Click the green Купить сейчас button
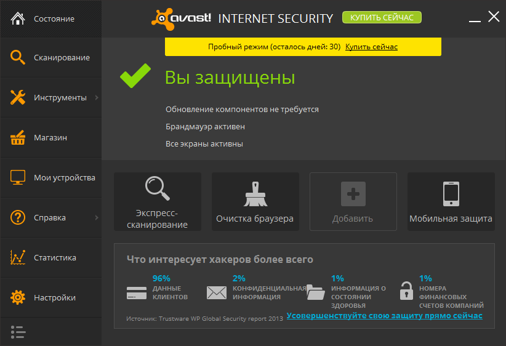Screen dimensions: 506x346 (382, 17)
